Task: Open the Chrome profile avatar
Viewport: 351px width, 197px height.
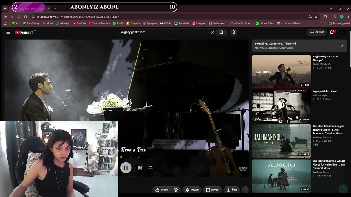Action: pyautogui.click(x=342, y=16)
